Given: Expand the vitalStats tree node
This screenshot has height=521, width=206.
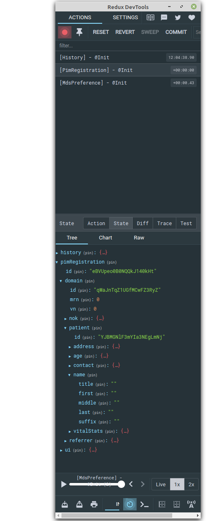Looking at the screenshot, I should pos(70,432).
